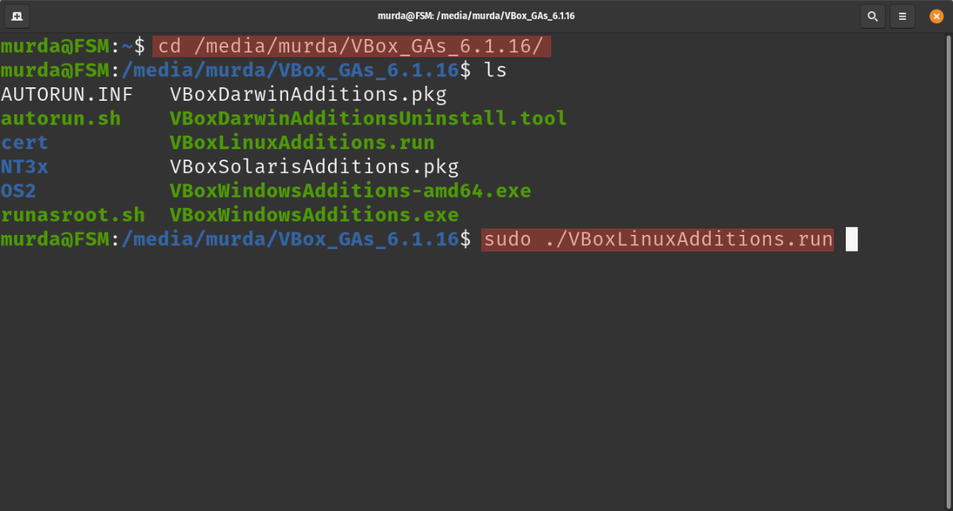Select VBoxSolarisAdditions.pkg in listing
This screenshot has width=953, height=511.
(x=314, y=167)
